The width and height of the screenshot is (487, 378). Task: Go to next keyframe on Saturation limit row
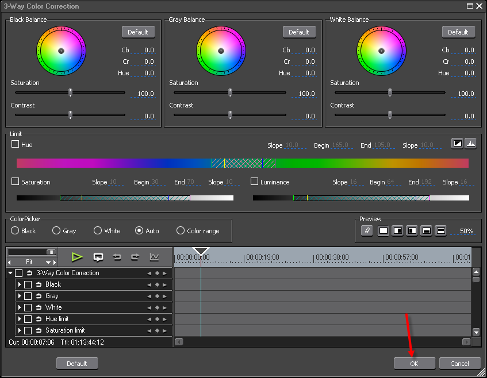pyautogui.click(x=164, y=330)
